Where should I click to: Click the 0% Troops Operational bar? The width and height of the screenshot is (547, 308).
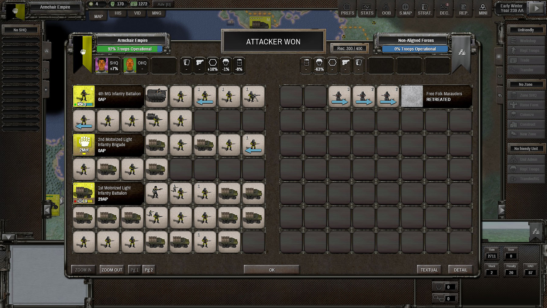[415, 49]
